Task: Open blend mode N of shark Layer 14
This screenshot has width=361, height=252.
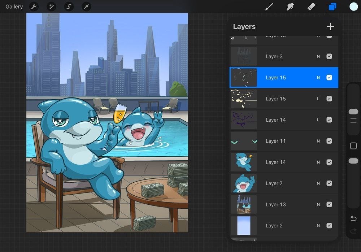Action: [x=318, y=162]
